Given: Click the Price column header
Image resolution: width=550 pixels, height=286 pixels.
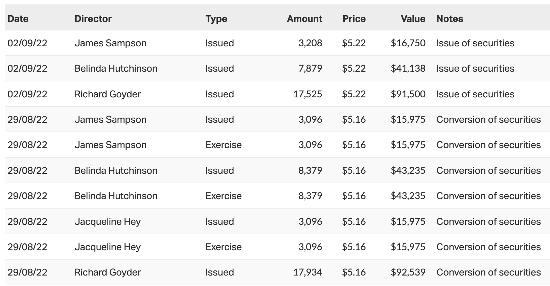Looking at the screenshot, I should 354,19.
